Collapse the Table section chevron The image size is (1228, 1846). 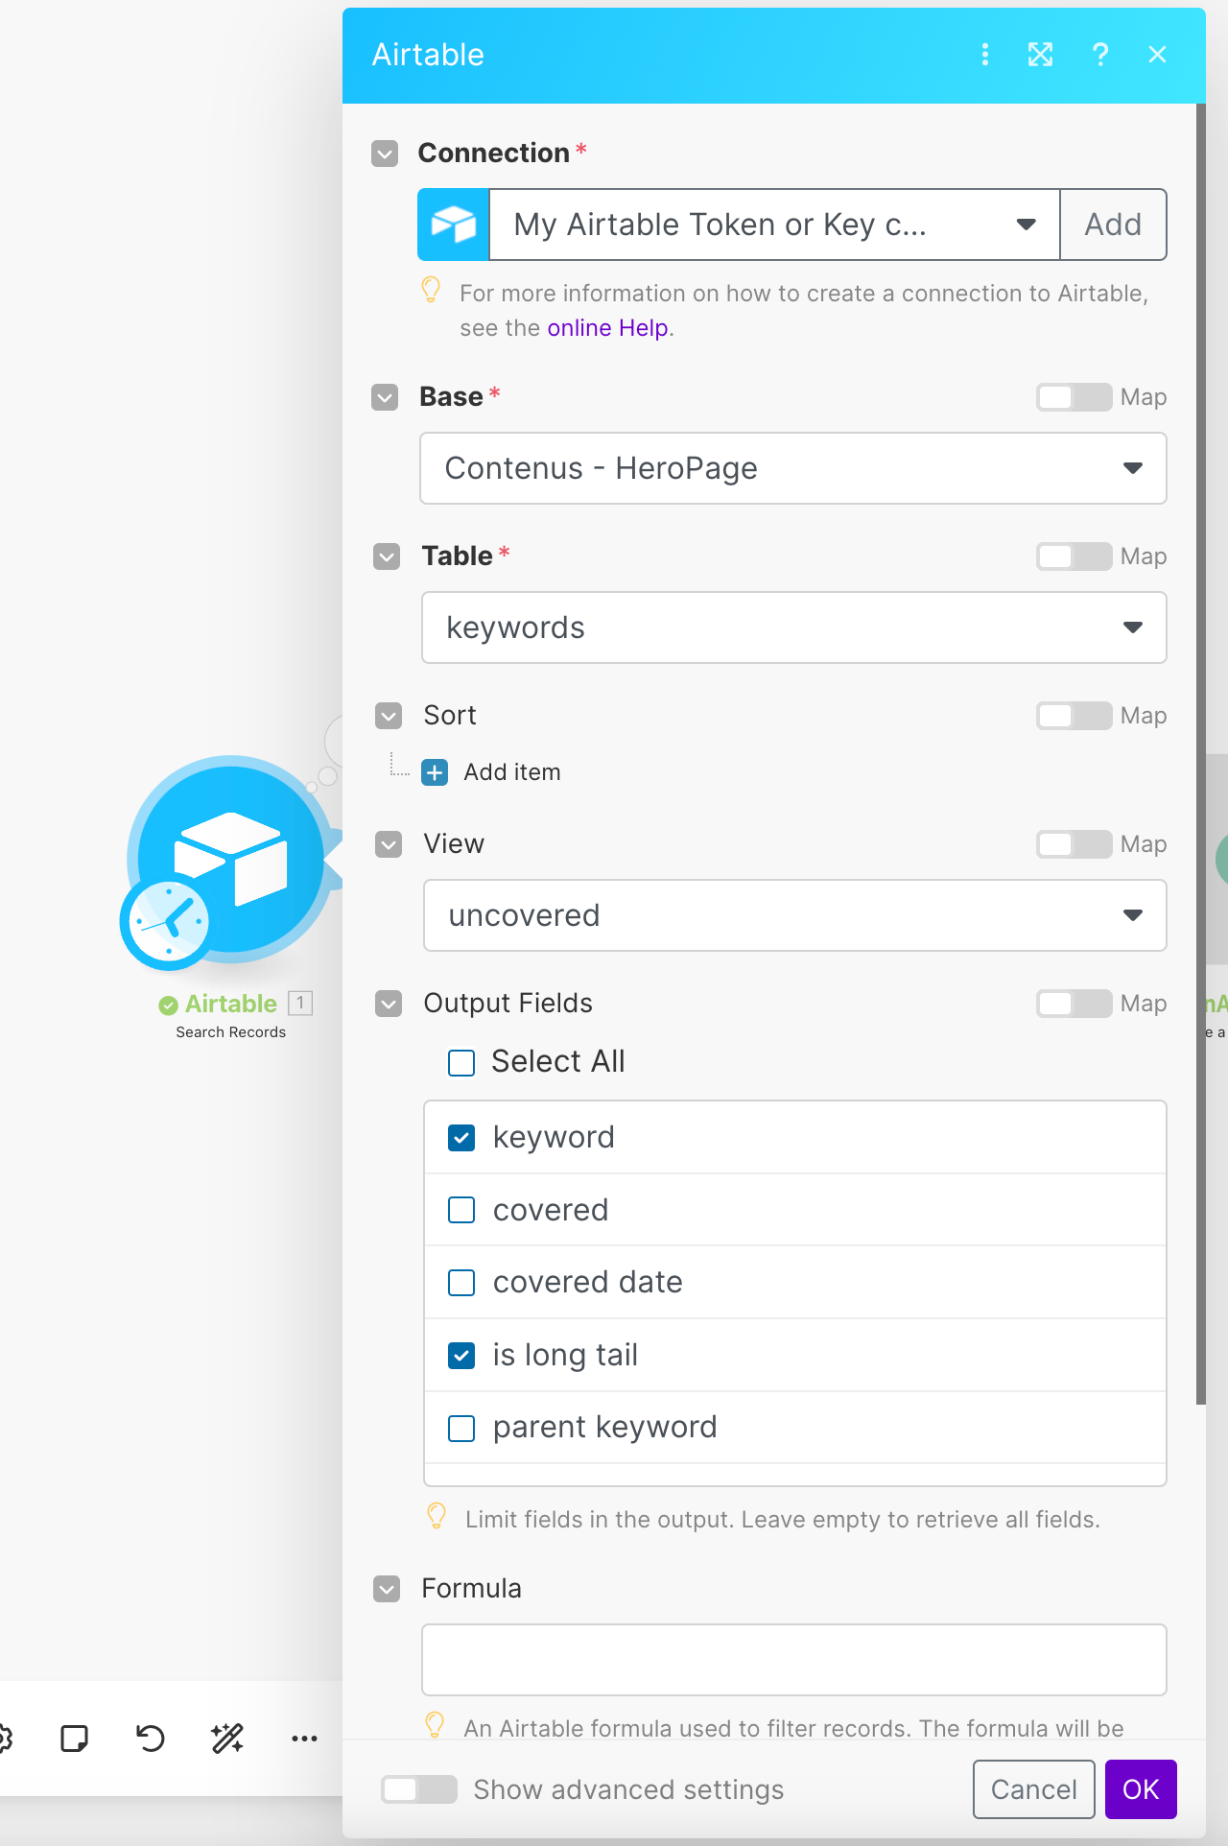click(387, 556)
